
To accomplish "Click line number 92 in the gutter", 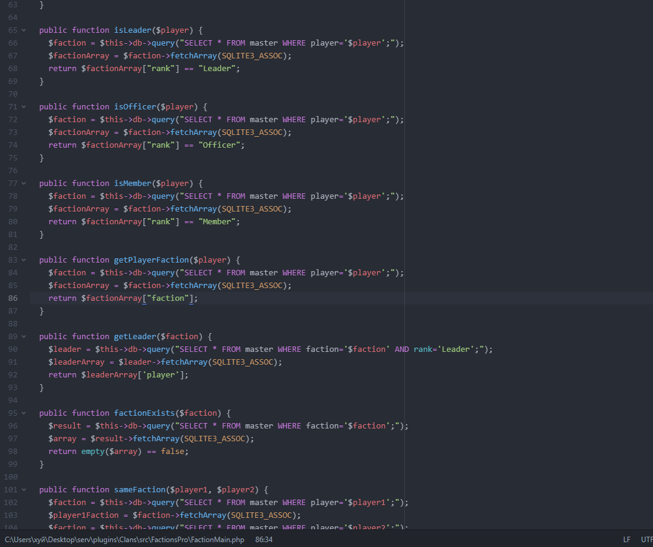I will pyautogui.click(x=13, y=375).
